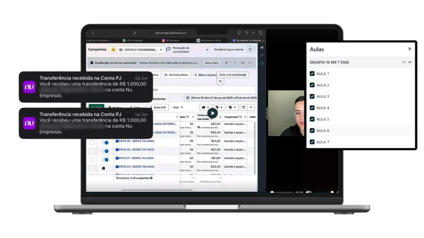Click the filter sliders icon below Criar uma visualização
This screenshot has width=424, height=238.
tap(221, 81)
